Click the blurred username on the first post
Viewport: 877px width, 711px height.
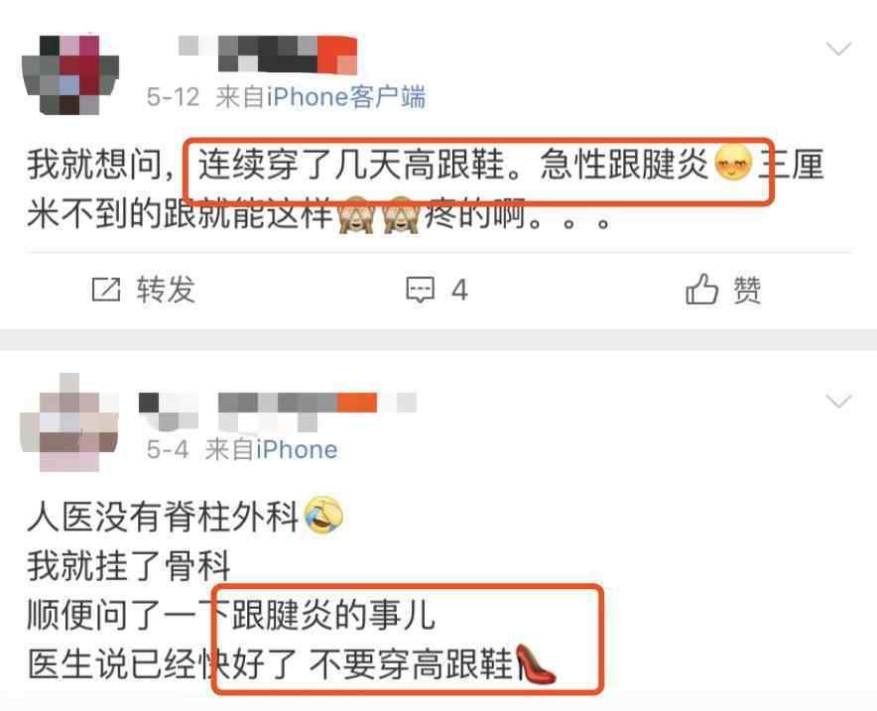[268, 55]
